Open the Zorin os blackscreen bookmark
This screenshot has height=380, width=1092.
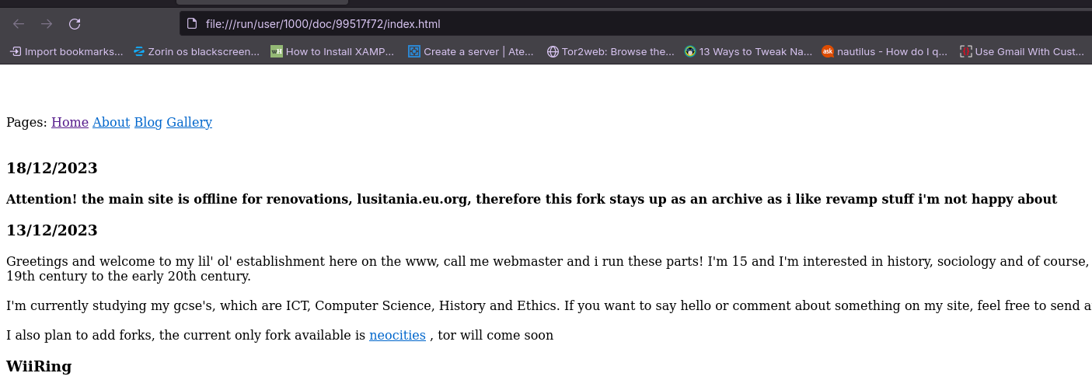point(197,52)
